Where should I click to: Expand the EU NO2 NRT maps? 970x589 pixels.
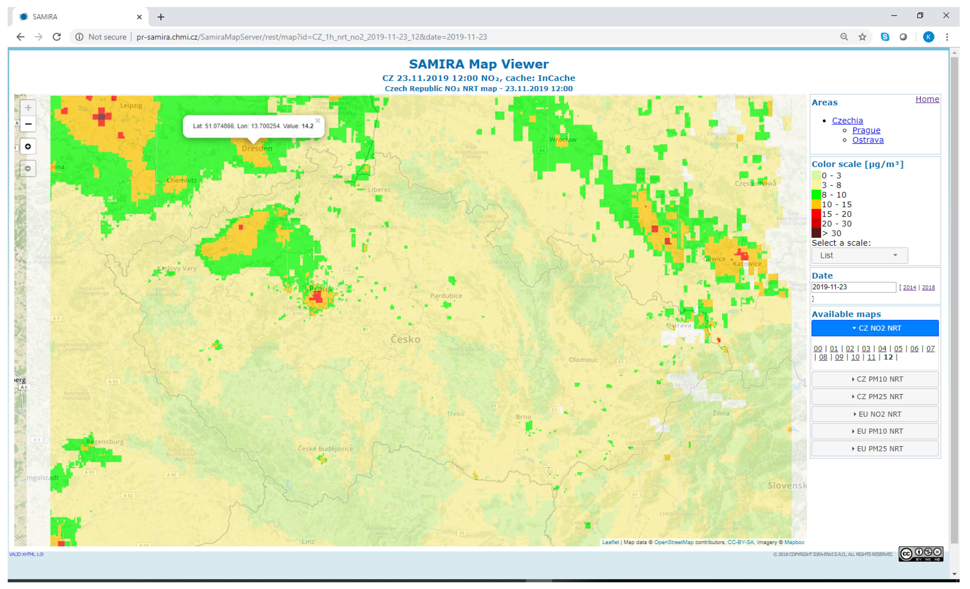(x=875, y=414)
